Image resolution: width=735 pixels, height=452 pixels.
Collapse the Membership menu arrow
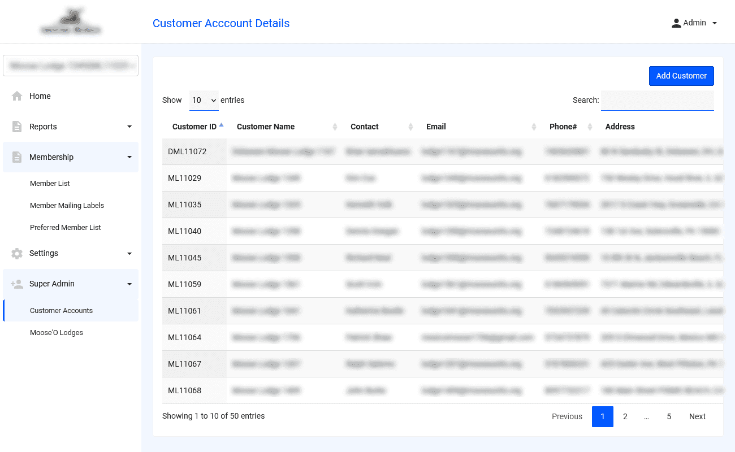[129, 157]
